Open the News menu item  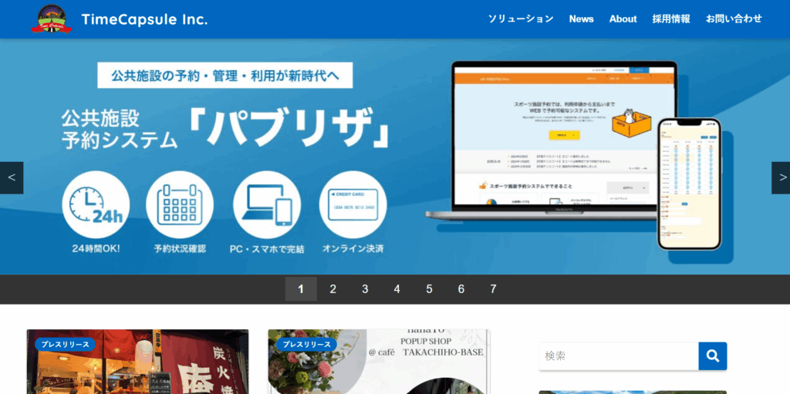[581, 19]
